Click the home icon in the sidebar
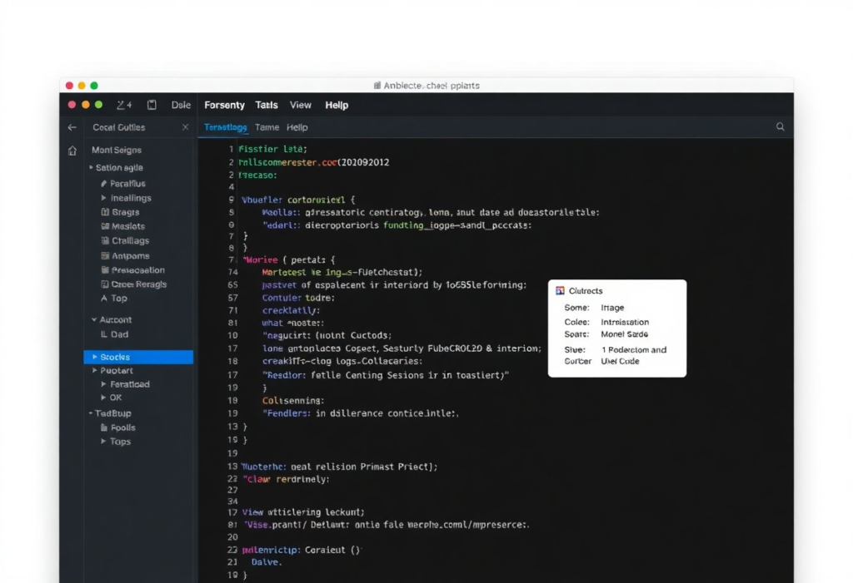Screen dimensions: 853x583 point(72,150)
